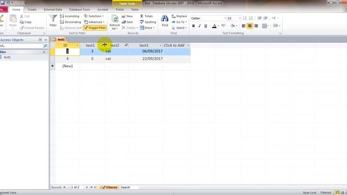Collapse the navigation pane with chevrons

pos(46,40)
